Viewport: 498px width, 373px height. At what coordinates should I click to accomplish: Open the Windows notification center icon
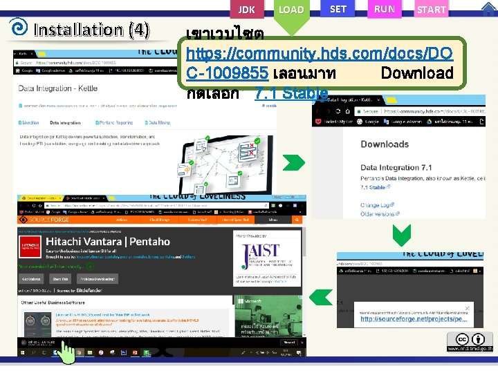(299, 352)
